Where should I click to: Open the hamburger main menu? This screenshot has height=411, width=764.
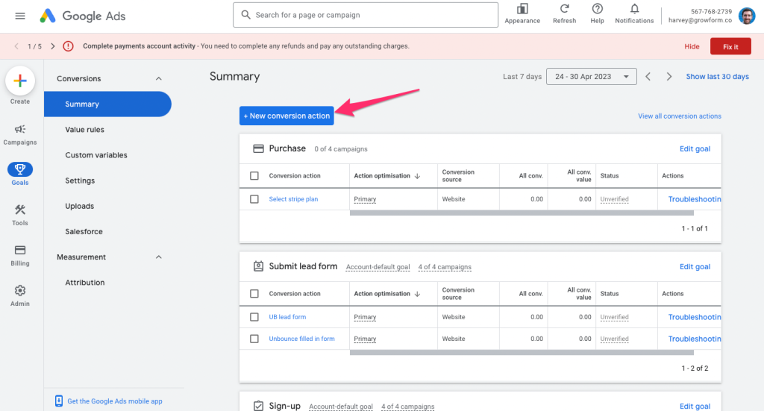click(x=20, y=16)
